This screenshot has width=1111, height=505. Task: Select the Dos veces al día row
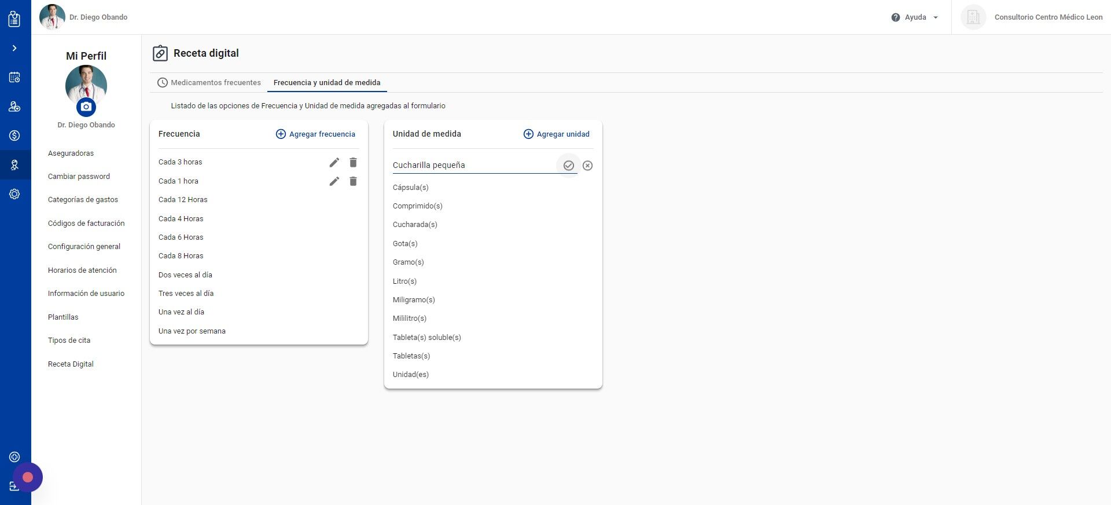259,275
